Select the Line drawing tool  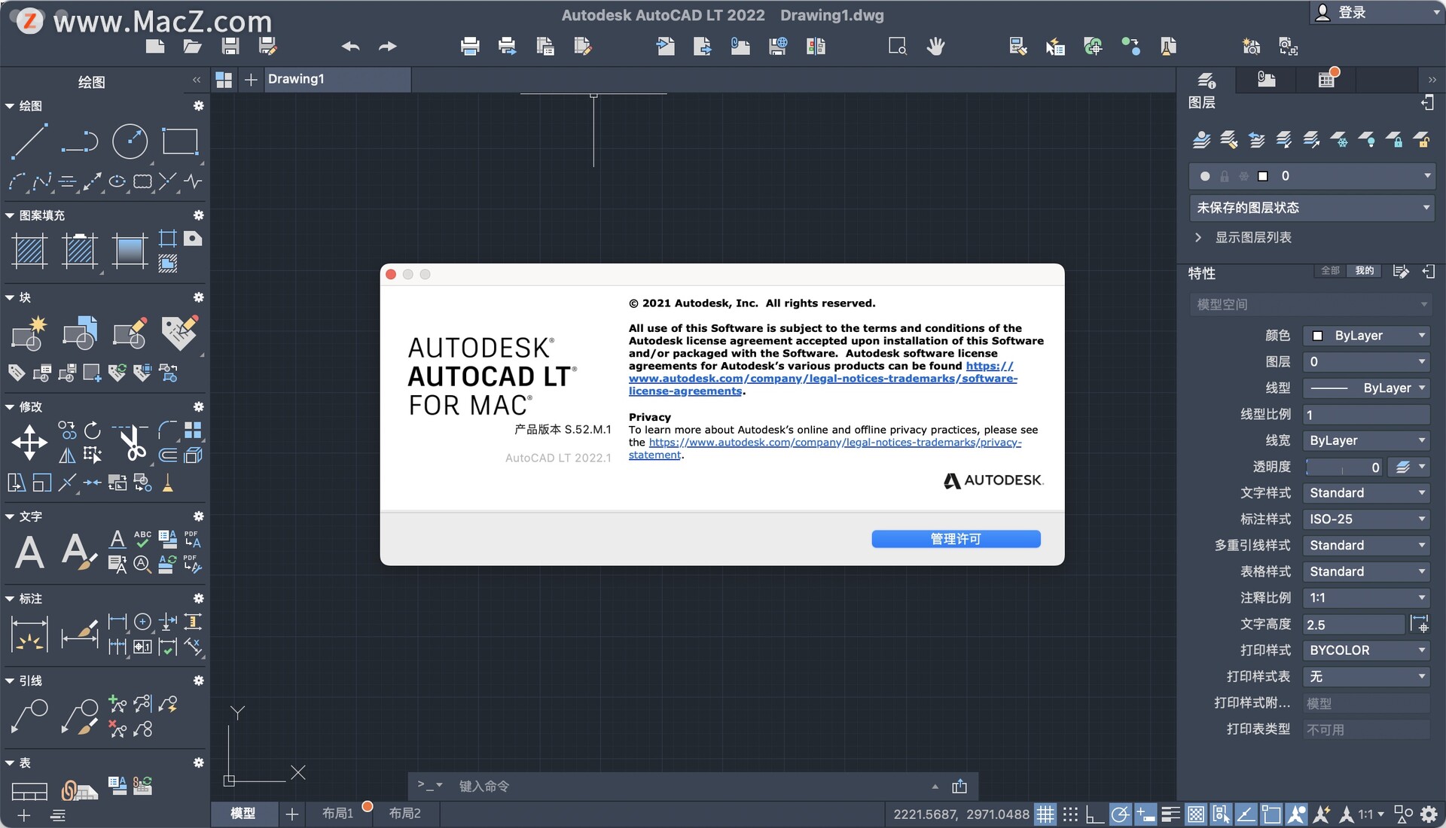pyautogui.click(x=29, y=142)
